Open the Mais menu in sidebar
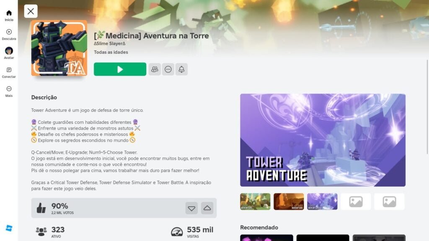This screenshot has height=241, width=429. tap(9, 92)
